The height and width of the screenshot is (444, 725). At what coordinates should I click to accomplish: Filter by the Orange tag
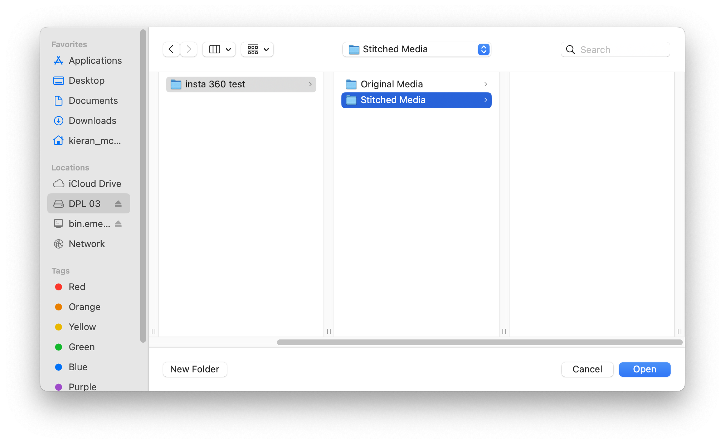(89, 307)
